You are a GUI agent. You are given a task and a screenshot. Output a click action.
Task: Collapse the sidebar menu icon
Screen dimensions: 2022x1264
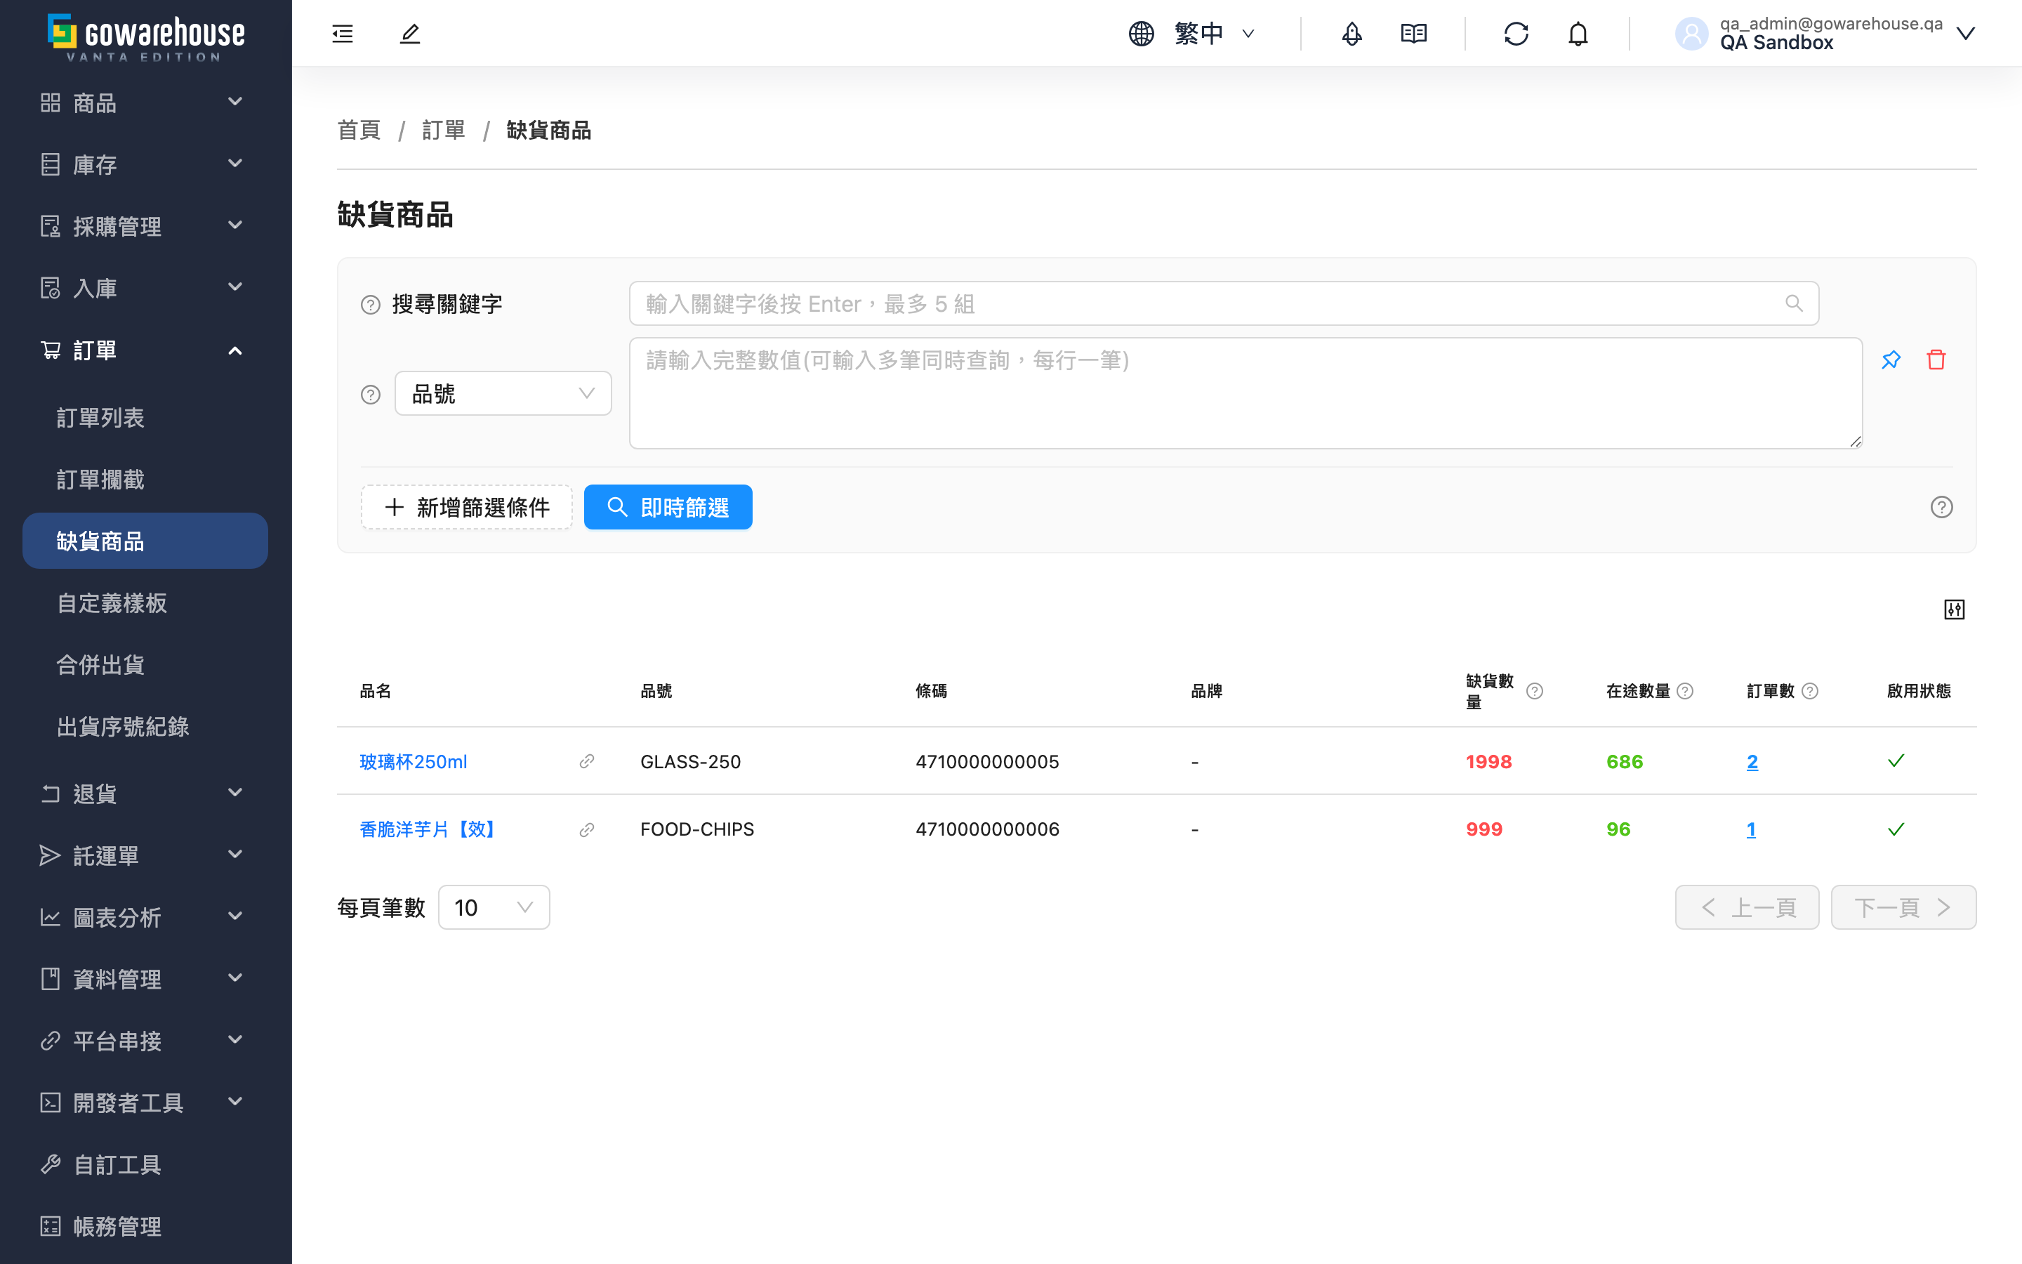point(343,34)
